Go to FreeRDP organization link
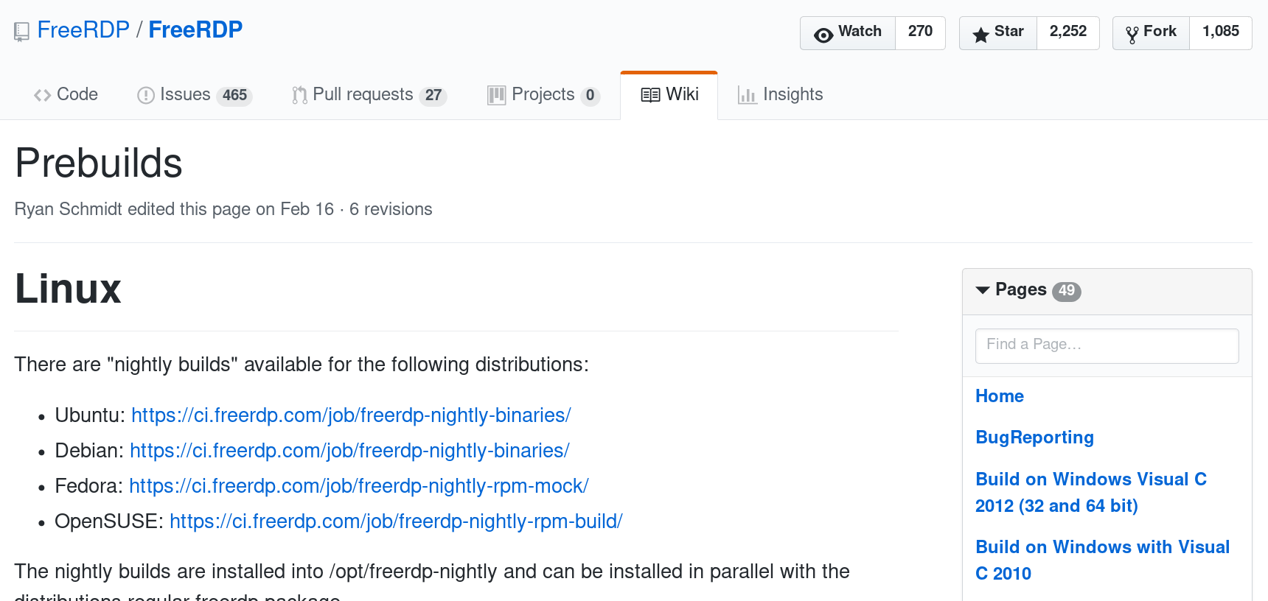Viewport: 1268px width, 601px height. (83, 30)
